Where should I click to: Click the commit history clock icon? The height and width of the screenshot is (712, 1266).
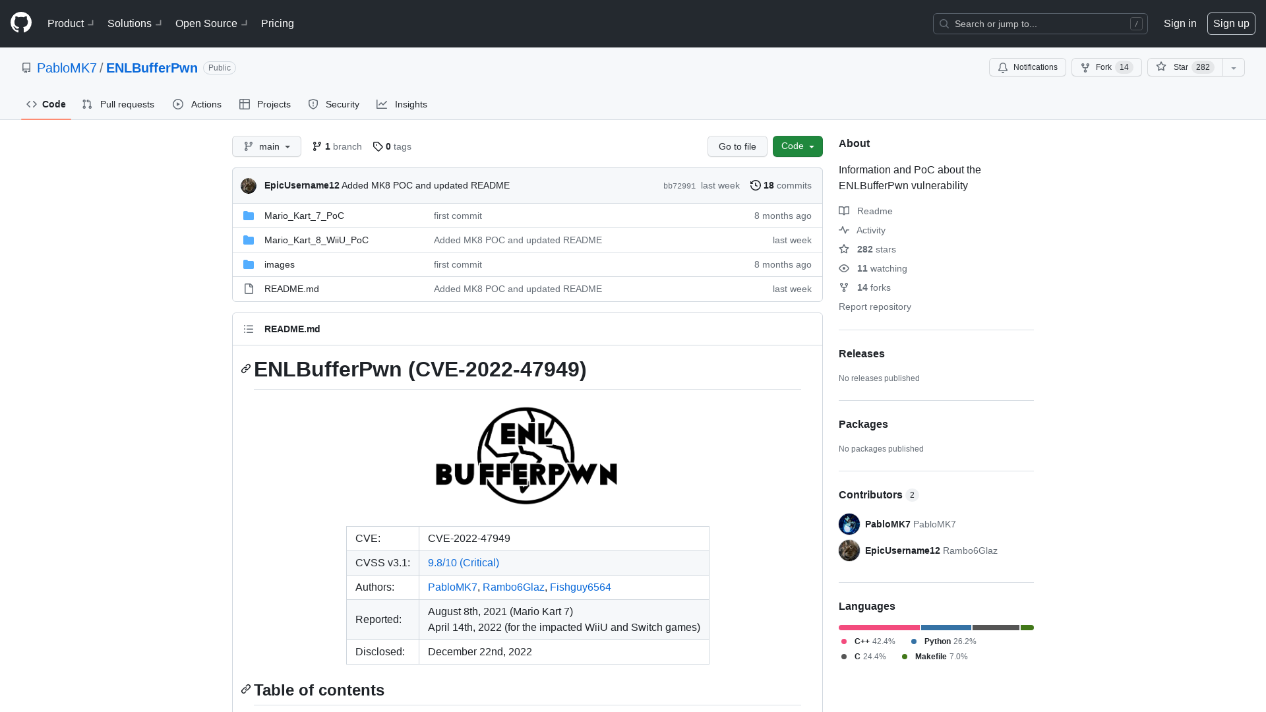756,185
